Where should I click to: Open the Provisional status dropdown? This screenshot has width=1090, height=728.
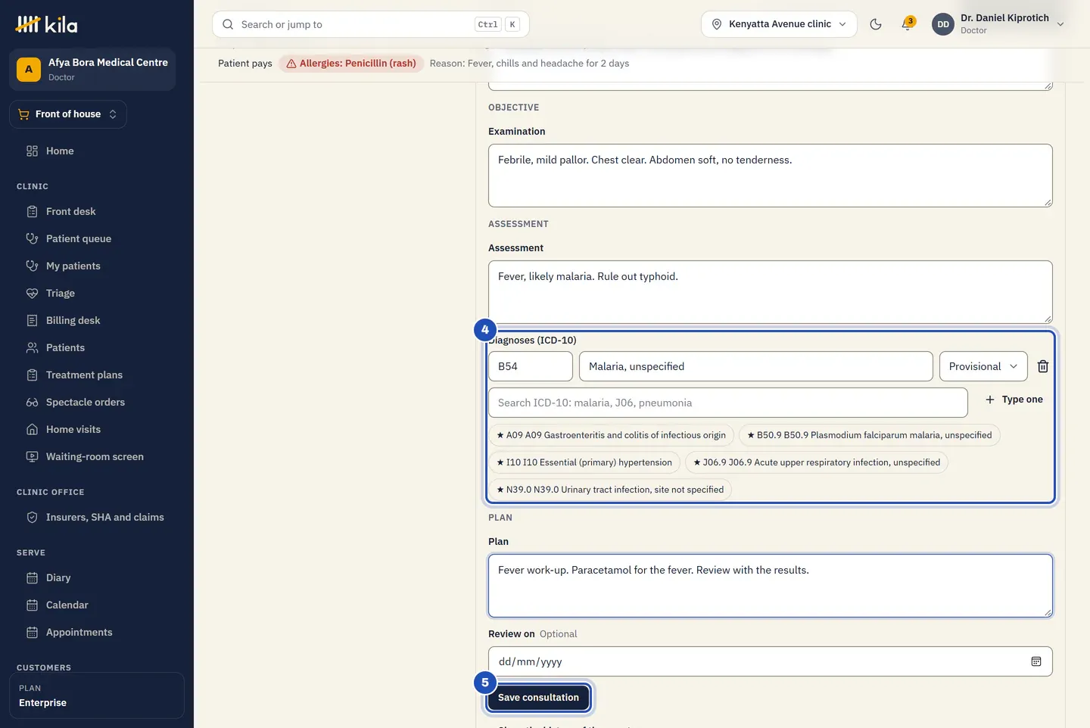[x=983, y=366]
